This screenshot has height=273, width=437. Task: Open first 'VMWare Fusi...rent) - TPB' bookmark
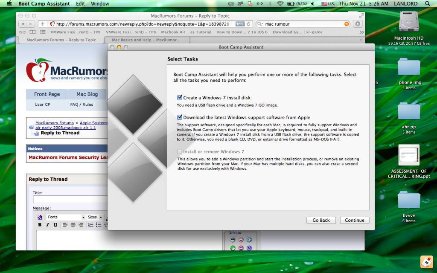(75, 32)
